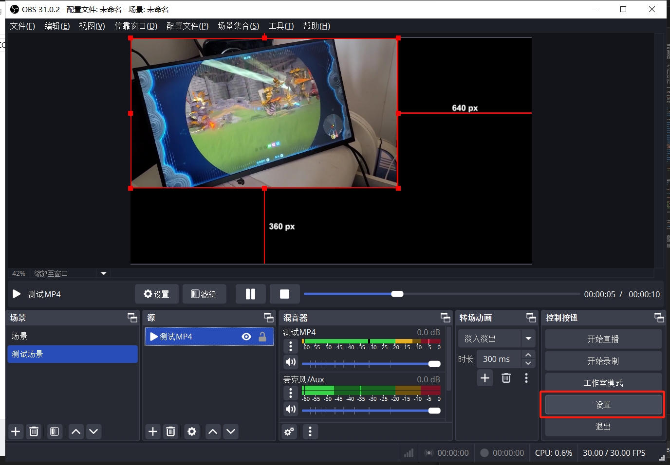670x465 pixels.
Task: Open the 停靠窗口(D) menu
Action: [x=136, y=26]
